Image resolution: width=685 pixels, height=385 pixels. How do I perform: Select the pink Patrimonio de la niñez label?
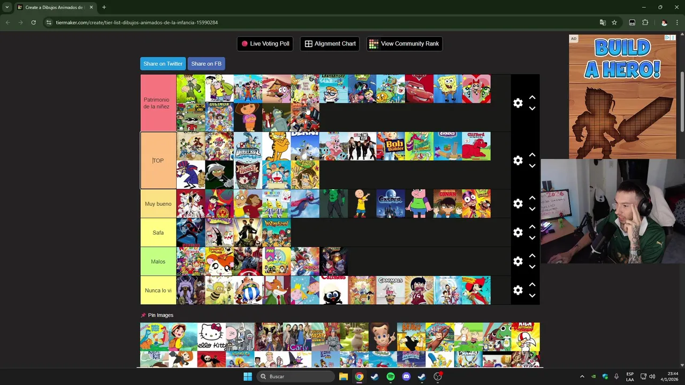(x=158, y=103)
